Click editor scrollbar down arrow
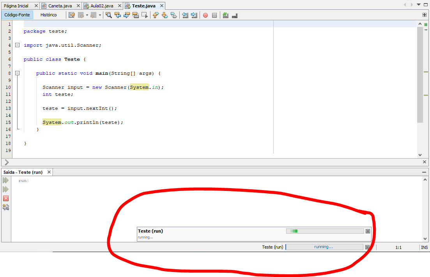Image resolution: width=430 pixels, height=277 pixels. [420, 155]
